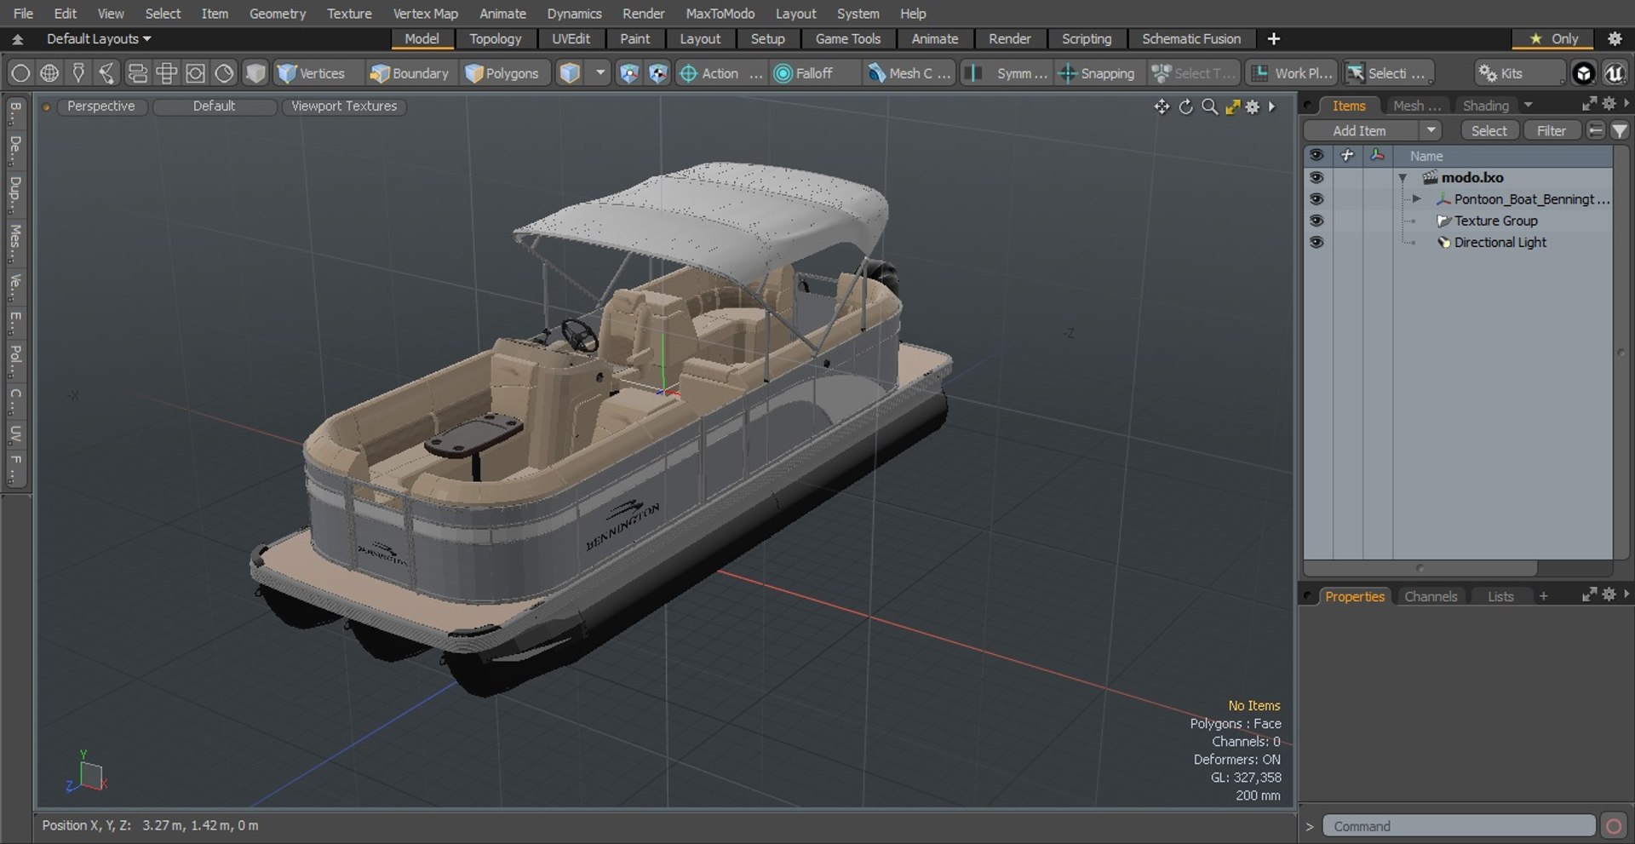
Task: Click the viewport rotate icon
Action: click(1185, 106)
